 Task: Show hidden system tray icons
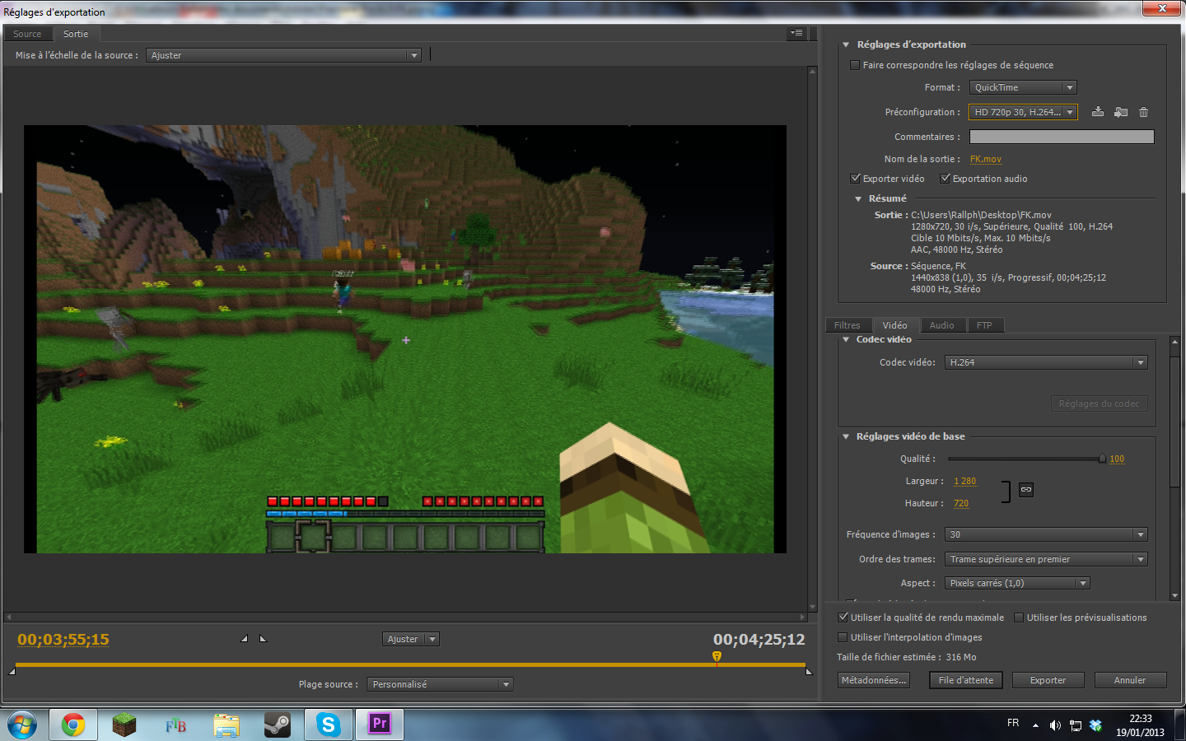tap(1035, 725)
